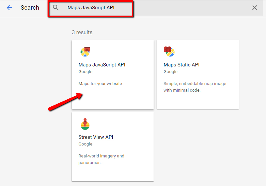This screenshot has width=266, height=186.
Task: Click the Maps JavaScript API logo icon
Action: 85,52
